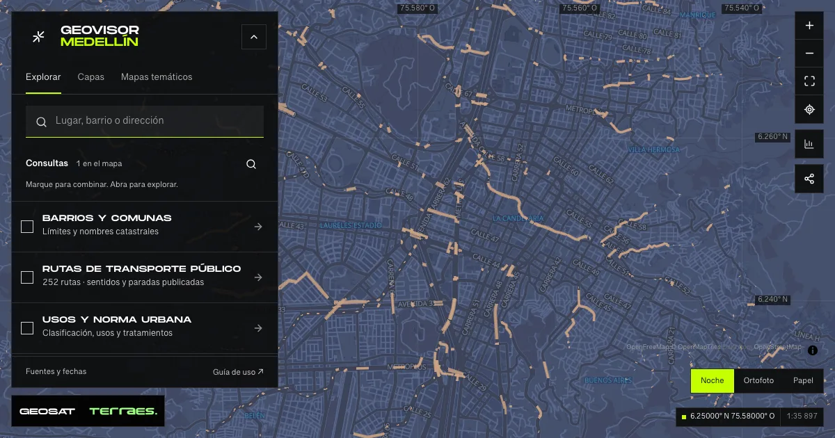Open the Capas tab
Screen dimensions: 835x438
(91, 77)
